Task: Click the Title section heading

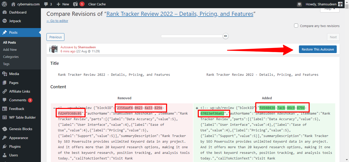Action: [x=55, y=63]
